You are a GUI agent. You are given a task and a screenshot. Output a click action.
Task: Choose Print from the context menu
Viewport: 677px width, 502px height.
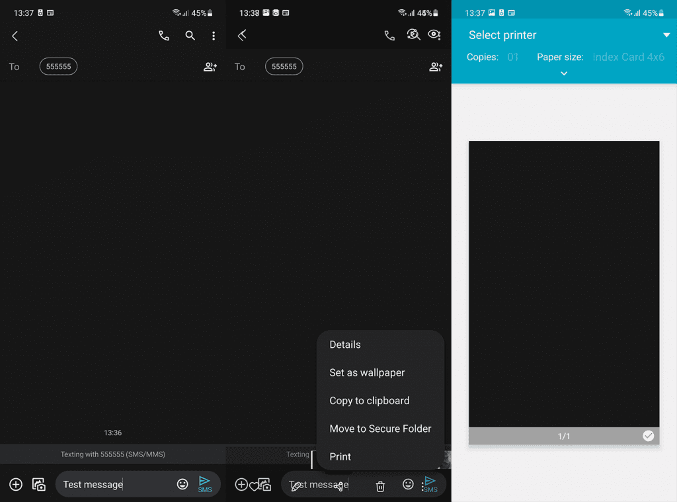(x=340, y=456)
